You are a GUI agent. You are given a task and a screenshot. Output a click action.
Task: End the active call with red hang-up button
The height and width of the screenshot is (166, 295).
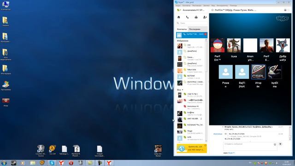(206, 34)
